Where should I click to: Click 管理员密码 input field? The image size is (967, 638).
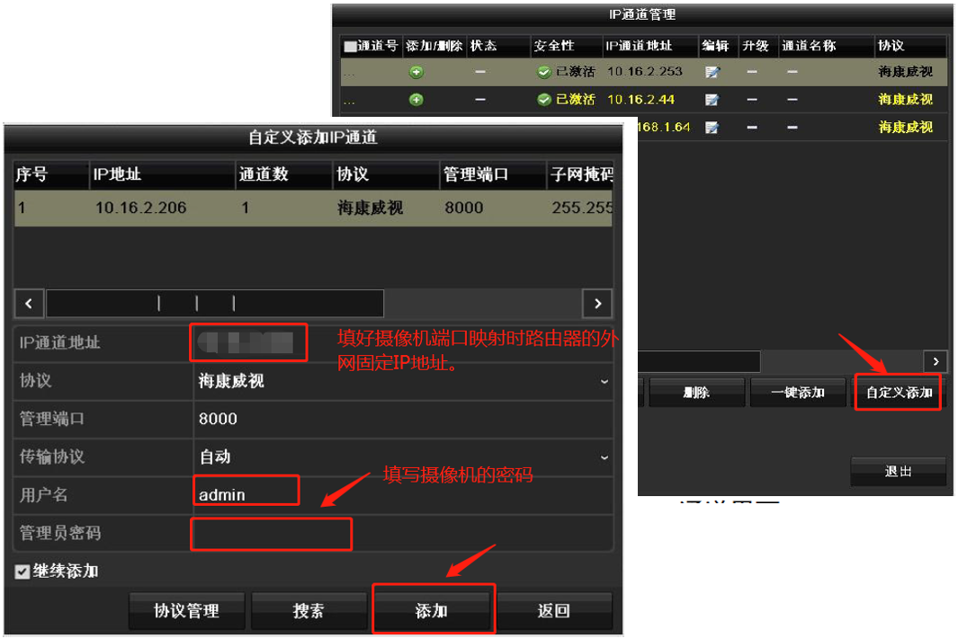[271, 534]
